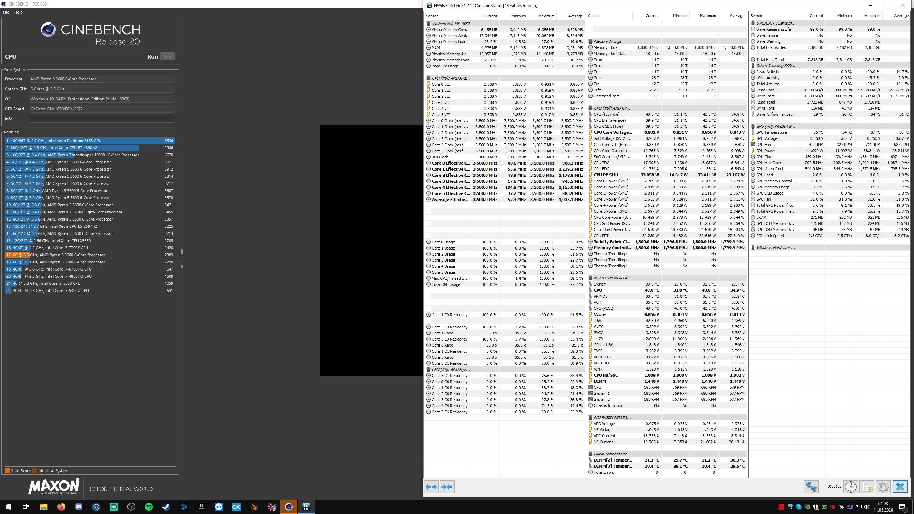Launch Firefox from the taskbar
Viewport: 914px width, 514px height.
click(61, 507)
